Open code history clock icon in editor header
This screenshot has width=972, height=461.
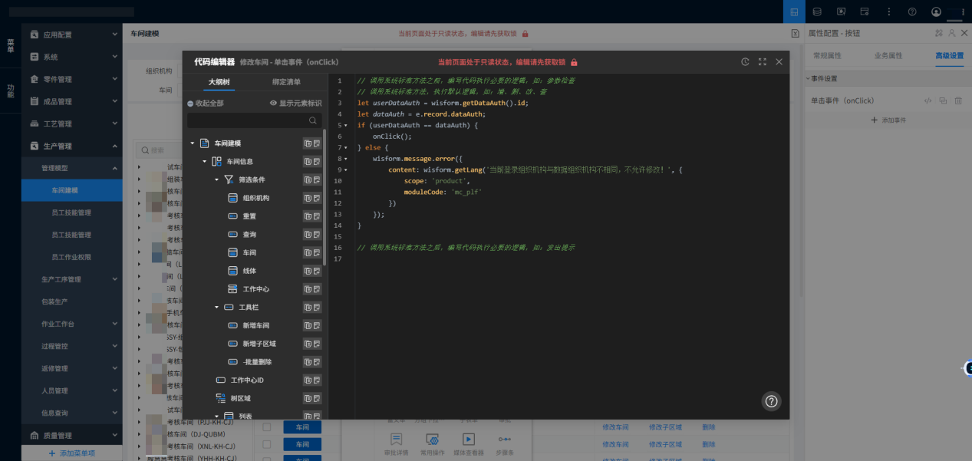click(745, 62)
